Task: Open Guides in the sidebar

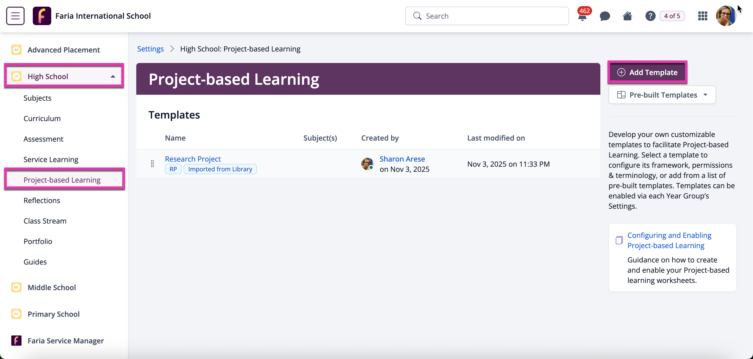Action: coord(35,262)
